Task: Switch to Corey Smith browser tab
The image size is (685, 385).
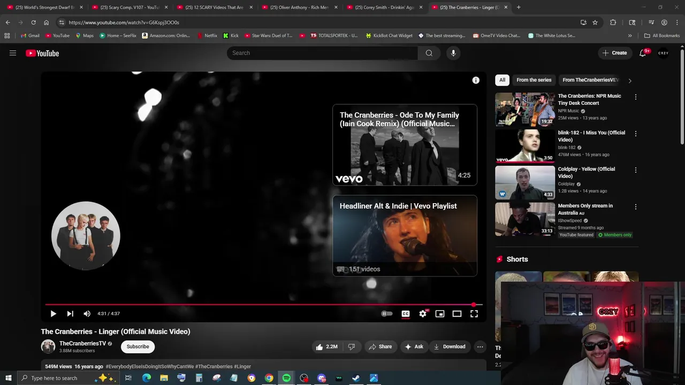Action: (384, 7)
